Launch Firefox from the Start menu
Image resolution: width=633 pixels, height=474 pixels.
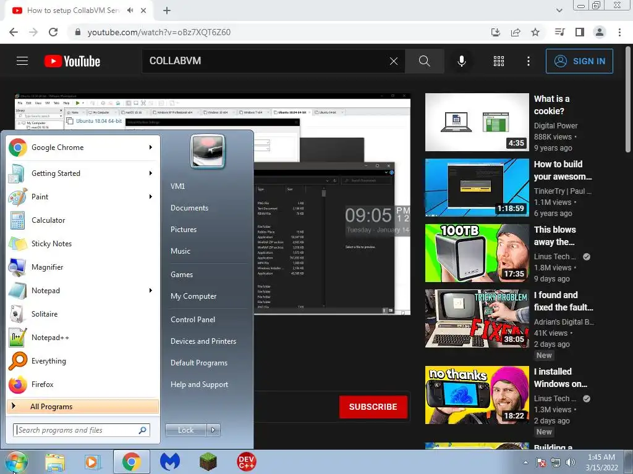[83, 384]
